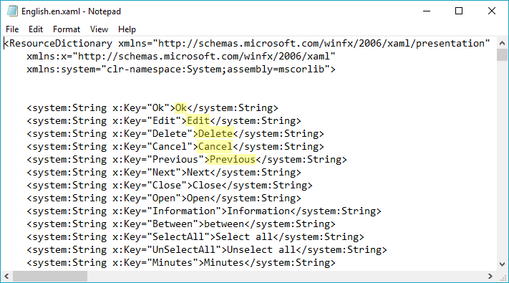Open the Format menu
Screen dimensions: 509x283
point(67,29)
